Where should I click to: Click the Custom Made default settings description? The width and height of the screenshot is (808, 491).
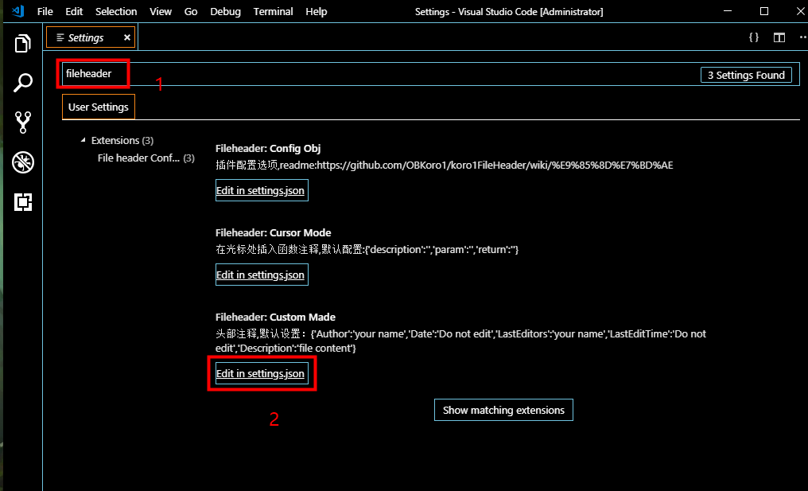460,341
